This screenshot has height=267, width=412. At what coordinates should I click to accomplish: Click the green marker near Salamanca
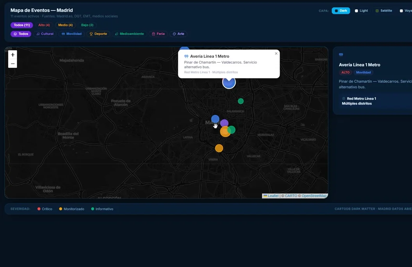tap(241, 101)
